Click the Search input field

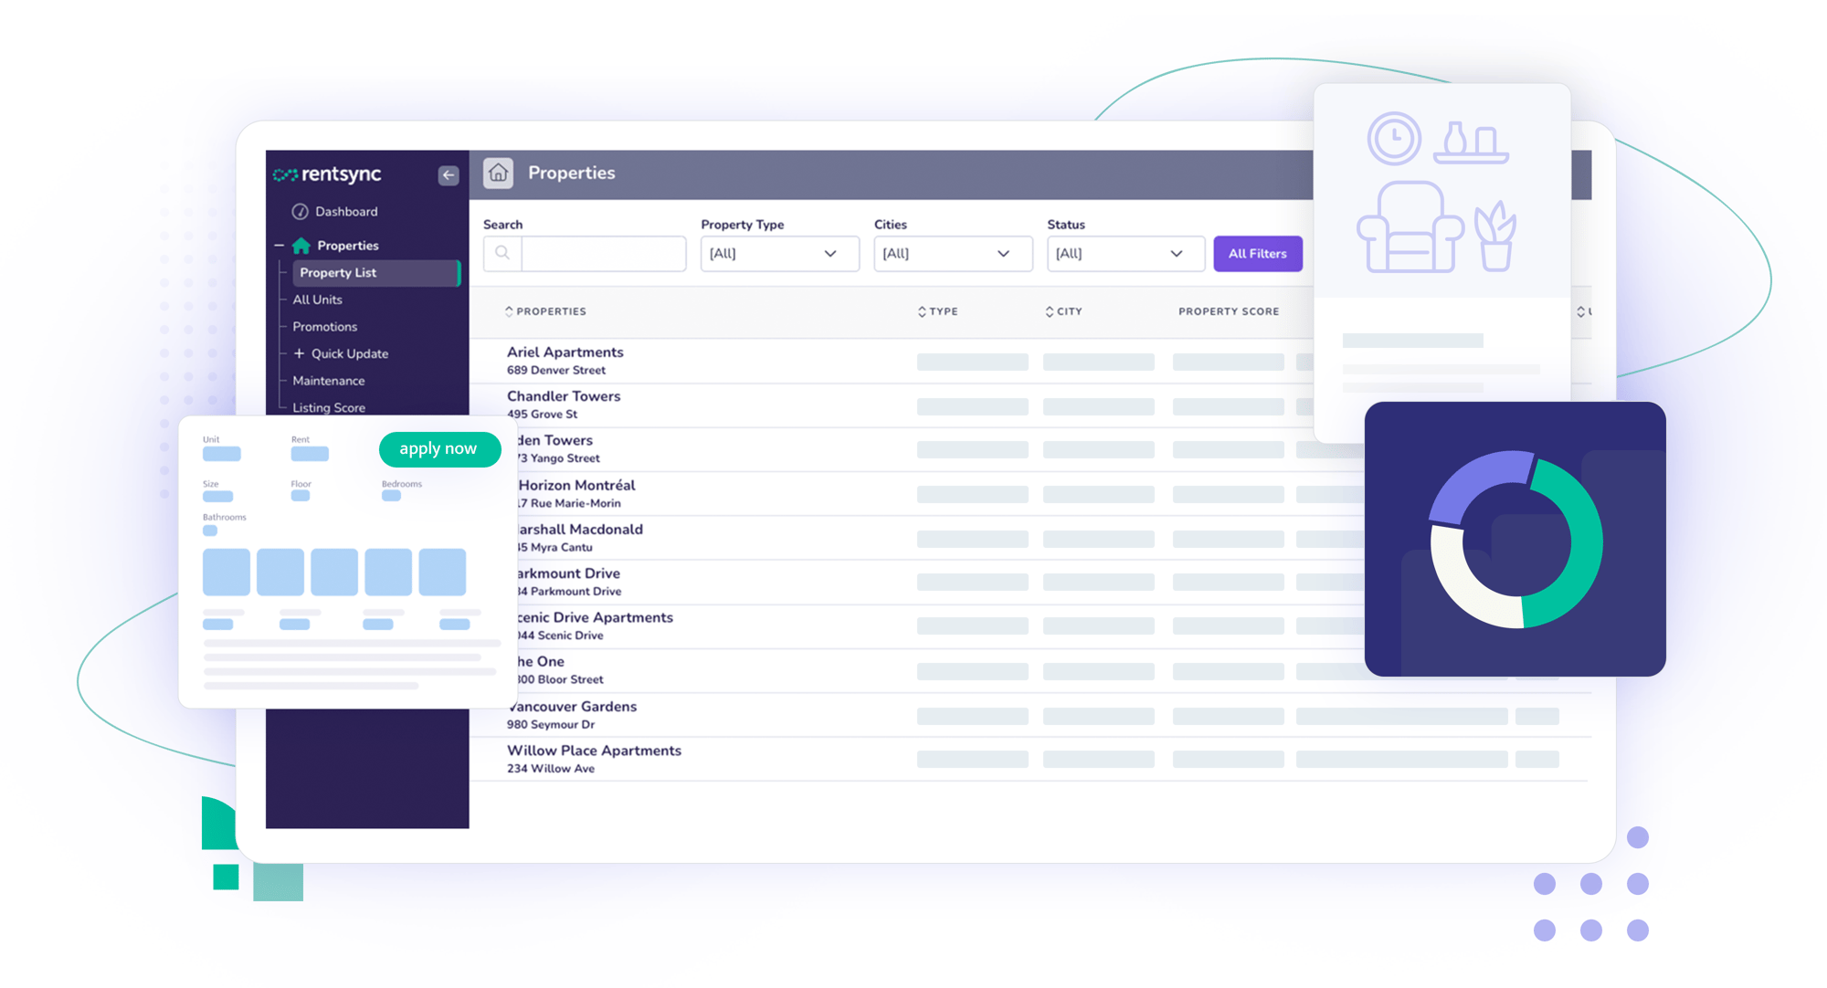pyautogui.click(x=597, y=253)
